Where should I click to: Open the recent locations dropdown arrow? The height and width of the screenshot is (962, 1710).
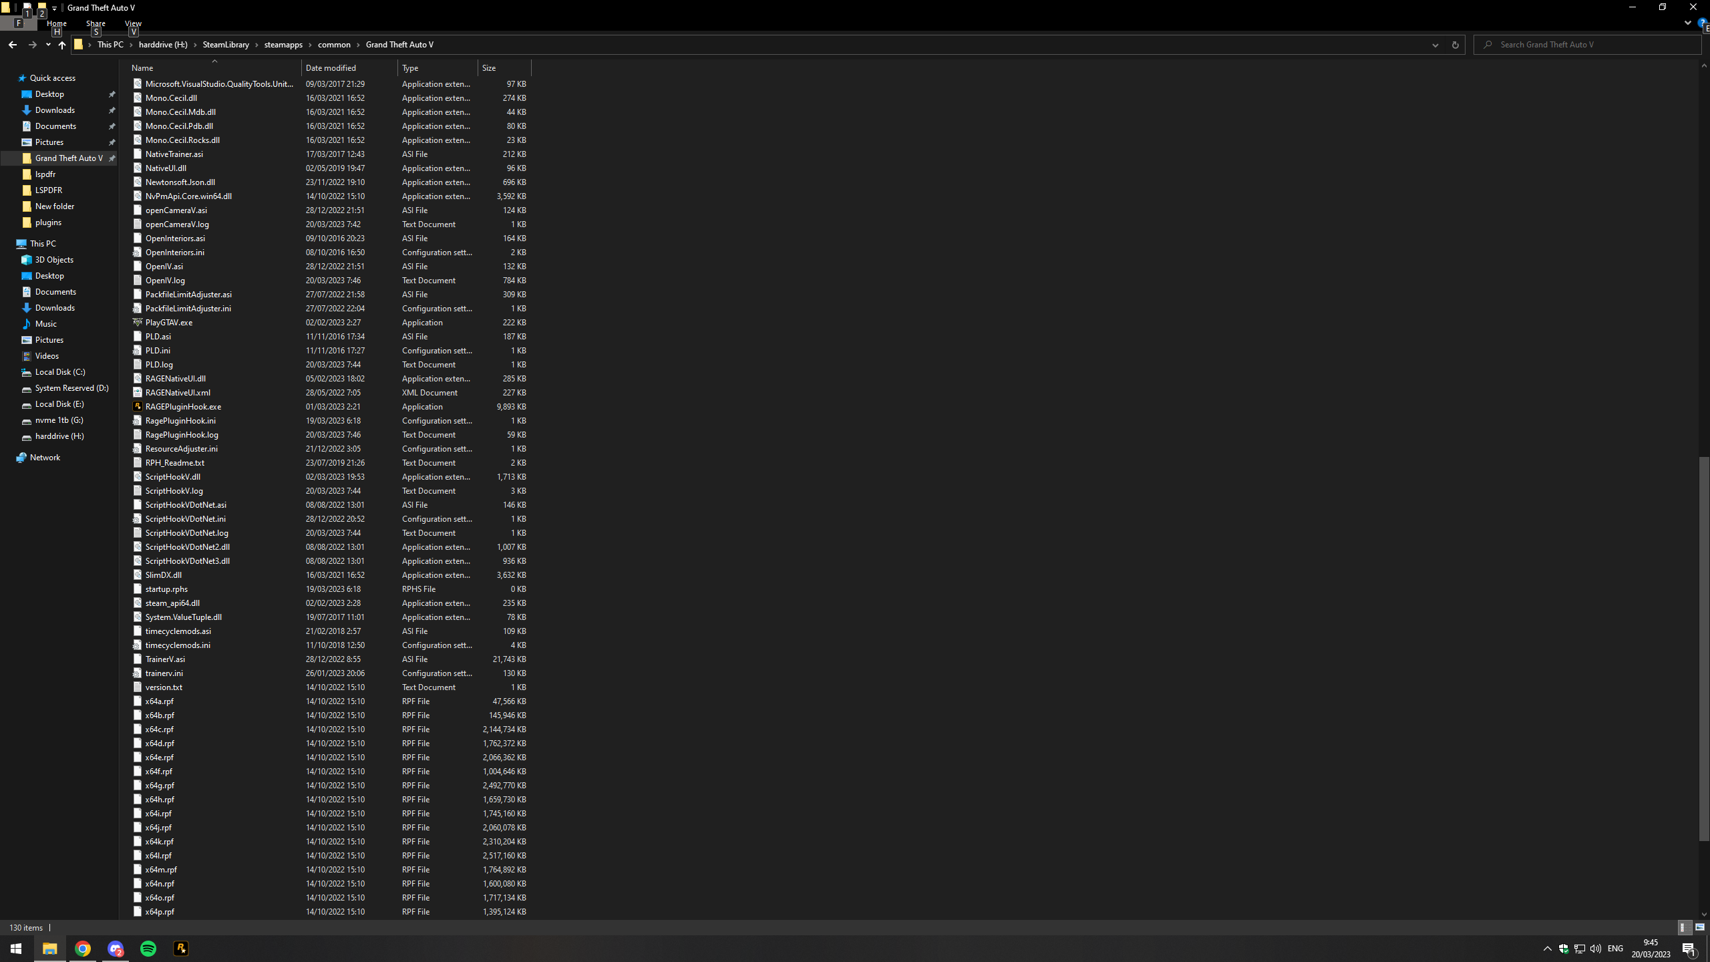[x=48, y=45]
